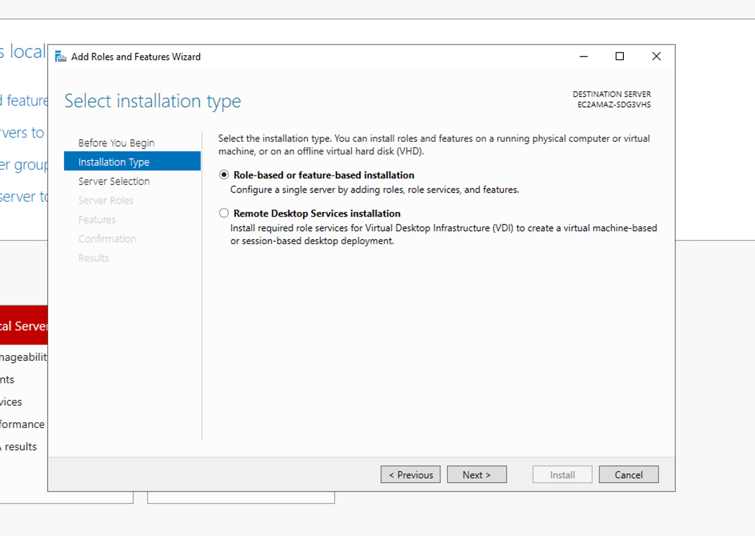Click the Confirmation step in sidebar
The width and height of the screenshot is (755, 536).
pyautogui.click(x=108, y=239)
